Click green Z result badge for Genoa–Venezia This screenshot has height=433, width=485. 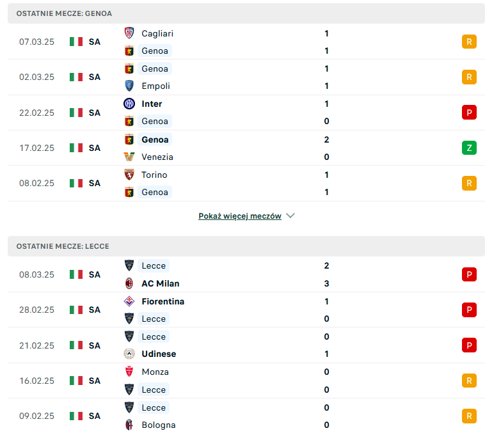tap(469, 148)
